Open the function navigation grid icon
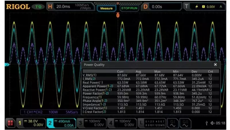 click(x=11, y=123)
